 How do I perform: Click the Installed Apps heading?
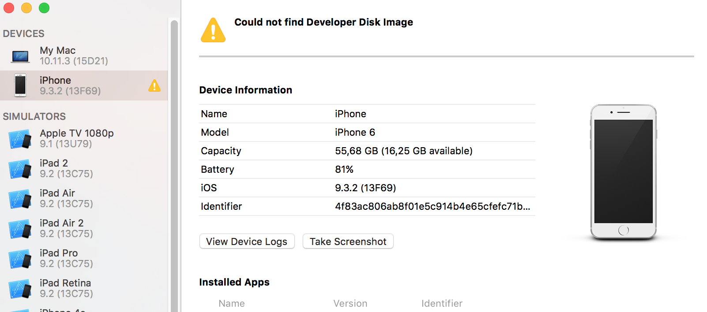pos(234,282)
